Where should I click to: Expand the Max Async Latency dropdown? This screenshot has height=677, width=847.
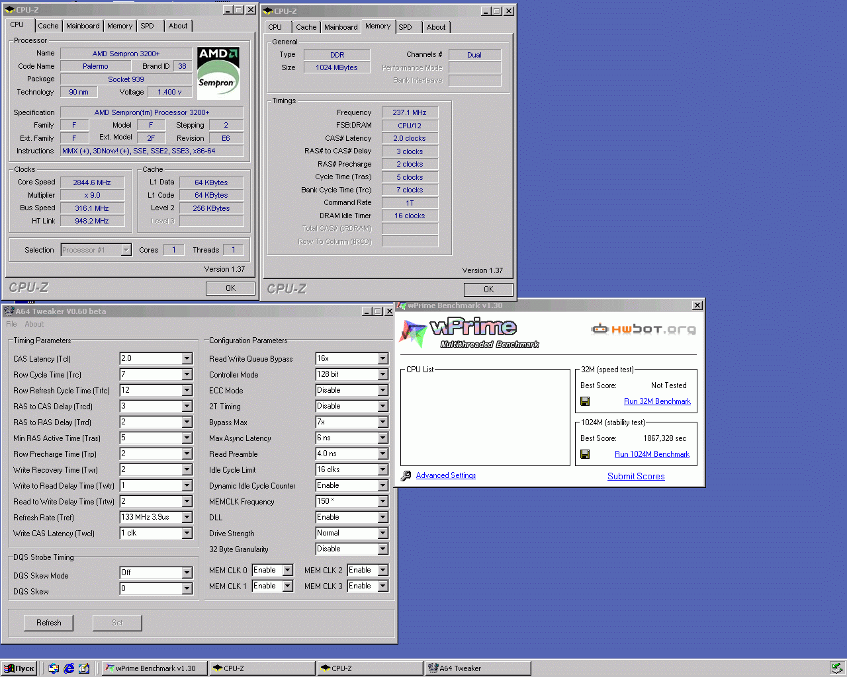pos(383,438)
